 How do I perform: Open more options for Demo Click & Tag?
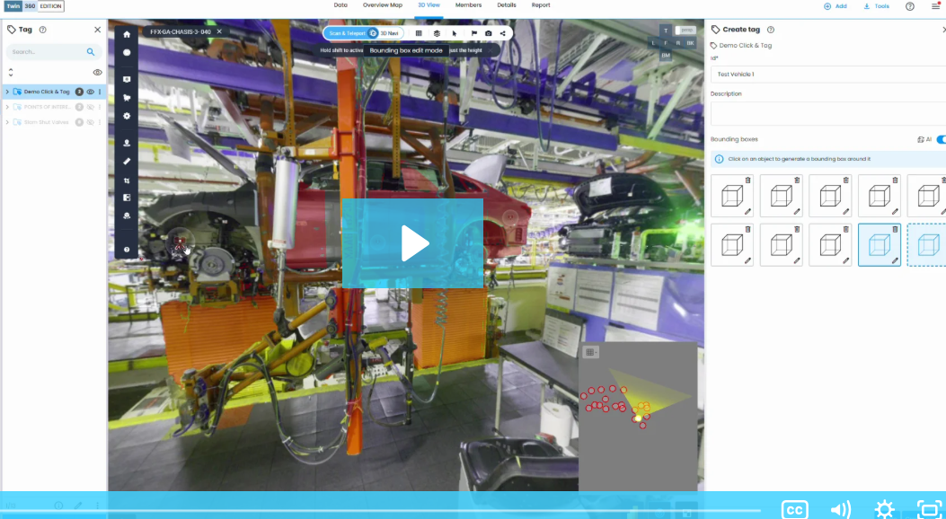pyautogui.click(x=100, y=92)
